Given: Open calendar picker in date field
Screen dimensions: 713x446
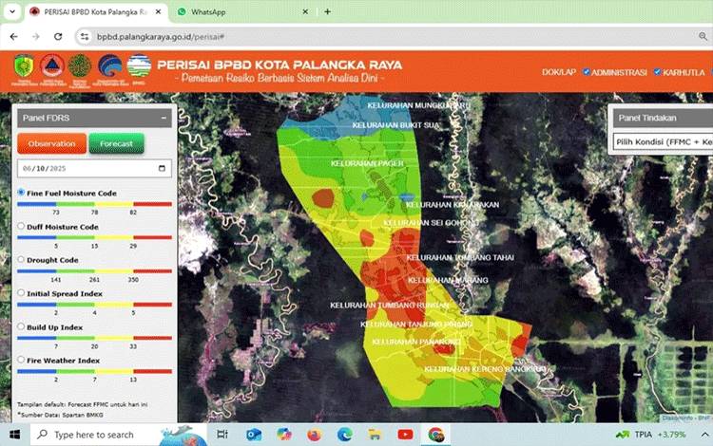Looking at the screenshot, I should point(162,168).
